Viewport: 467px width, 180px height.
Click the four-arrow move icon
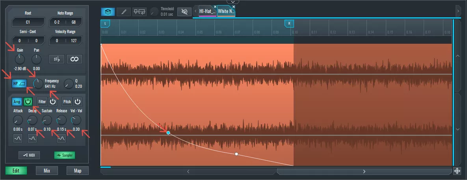(457, 171)
